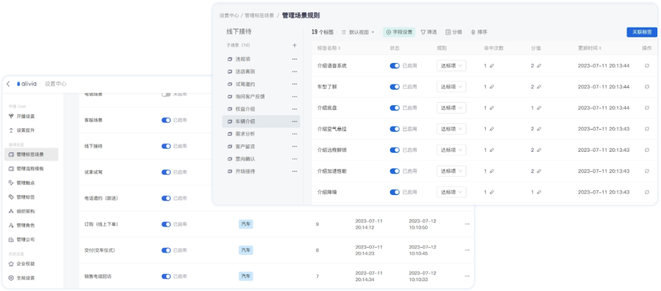
Task: Click the back arrow beside alivia logo
Action: pyautogui.click(x=8, y=84)
